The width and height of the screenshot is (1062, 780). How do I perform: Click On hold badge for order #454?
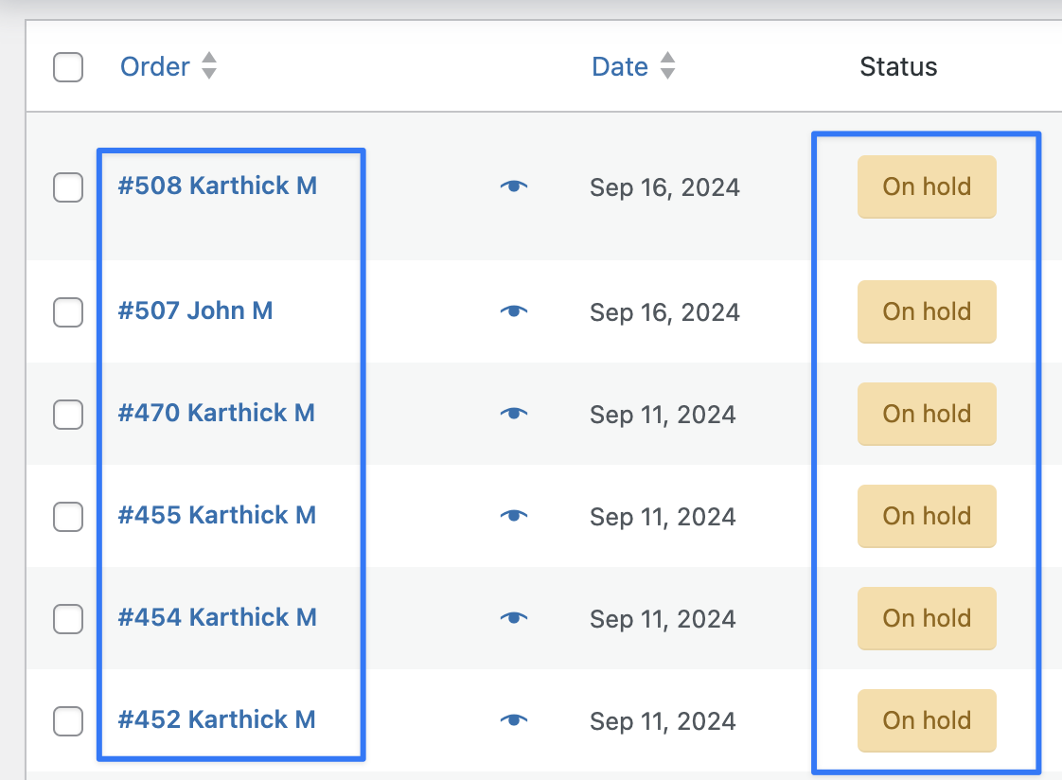pos(927,618)
